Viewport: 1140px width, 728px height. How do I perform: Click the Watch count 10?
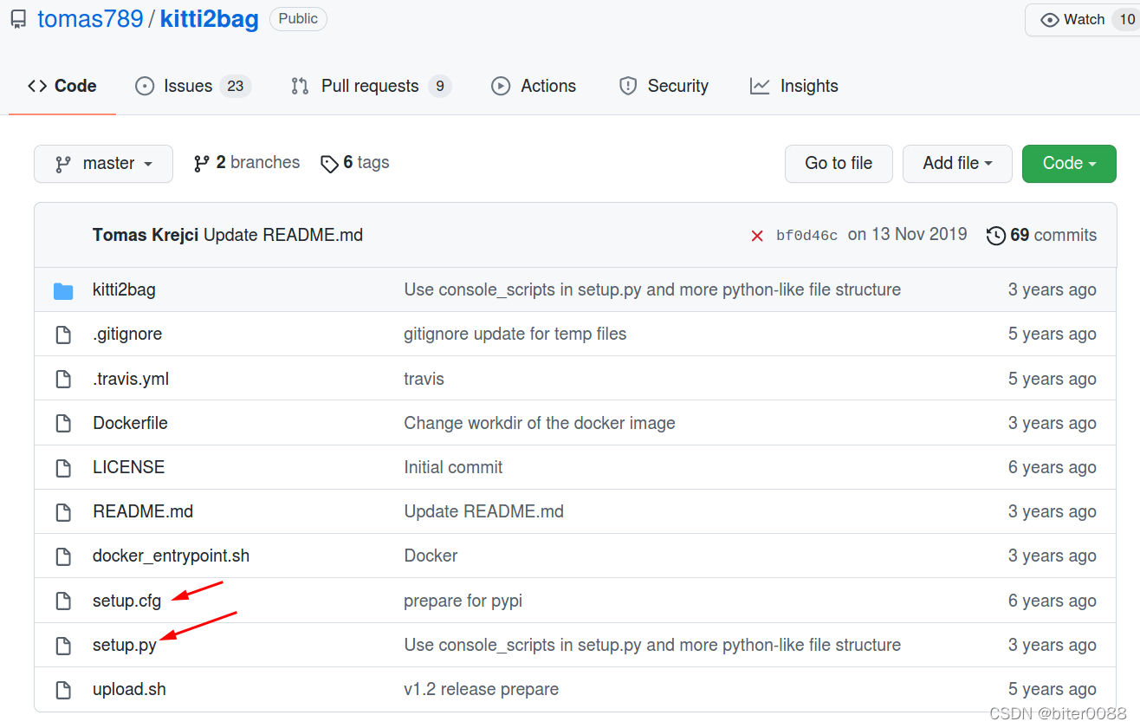pyautogui.click(x=1127, y=19)
